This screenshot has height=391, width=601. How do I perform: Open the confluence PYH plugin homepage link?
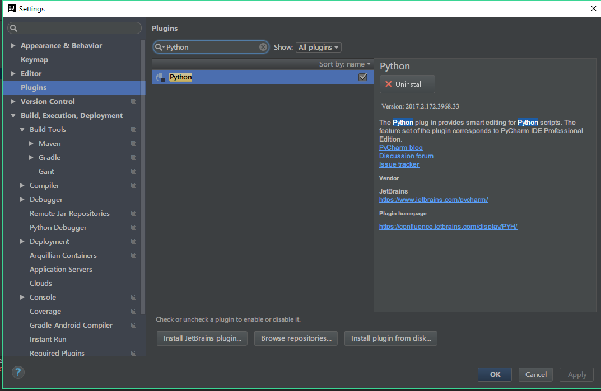[448, 227]
